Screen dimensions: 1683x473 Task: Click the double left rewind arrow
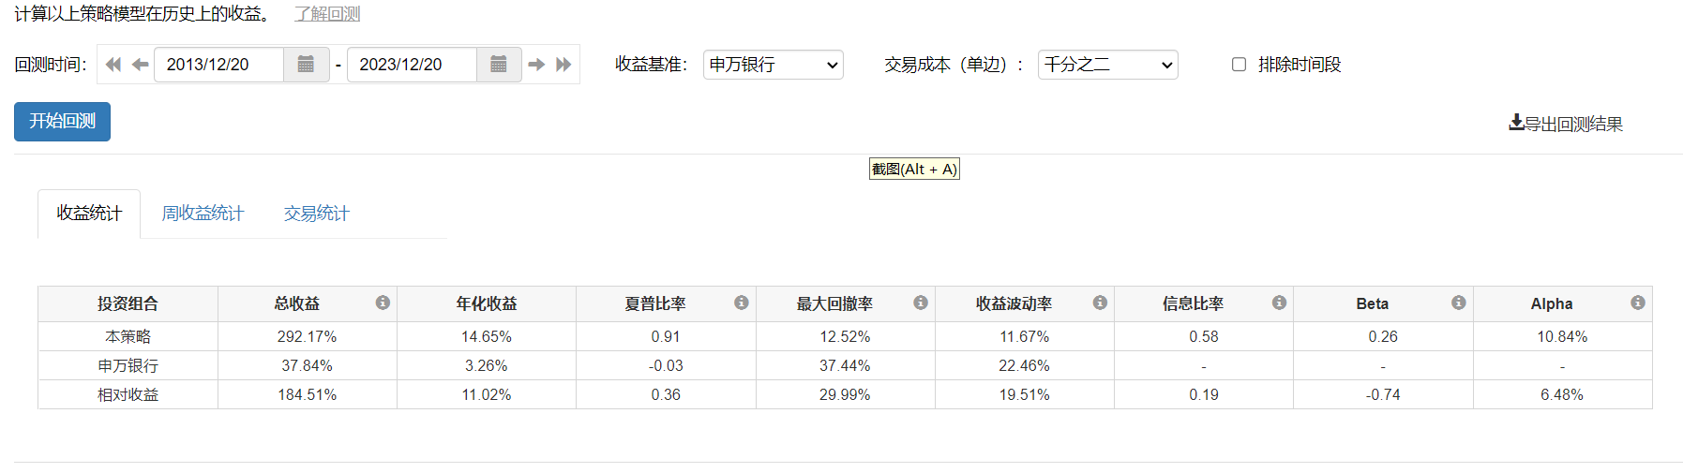point(113,65)
